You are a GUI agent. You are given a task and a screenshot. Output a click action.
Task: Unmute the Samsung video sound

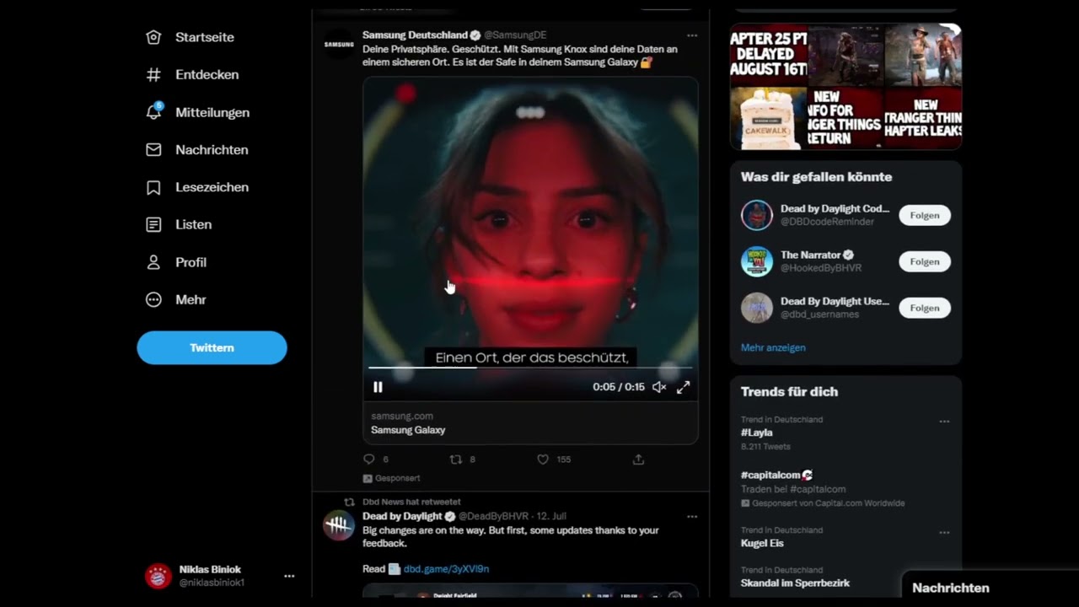tap(659, 387)
